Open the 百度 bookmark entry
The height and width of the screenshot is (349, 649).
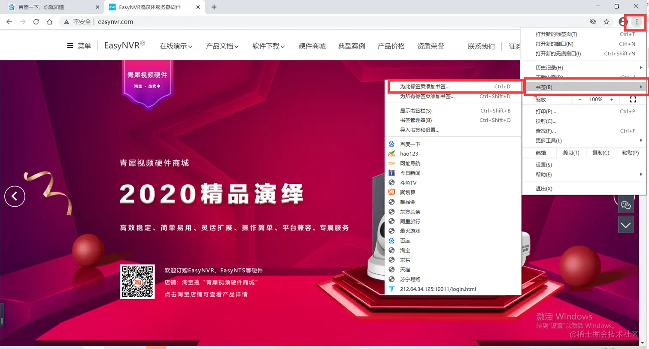pyautogui.click(x=453, y=241)
